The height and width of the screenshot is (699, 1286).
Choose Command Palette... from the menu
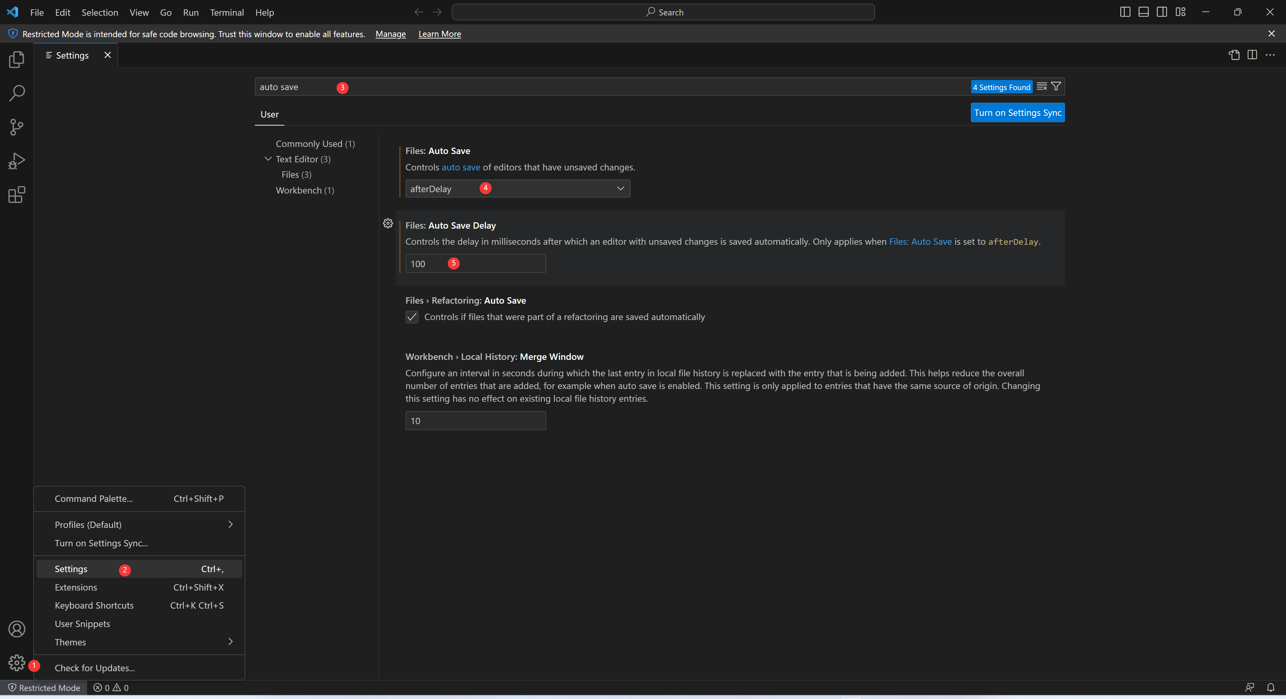[x=139, y=498]
